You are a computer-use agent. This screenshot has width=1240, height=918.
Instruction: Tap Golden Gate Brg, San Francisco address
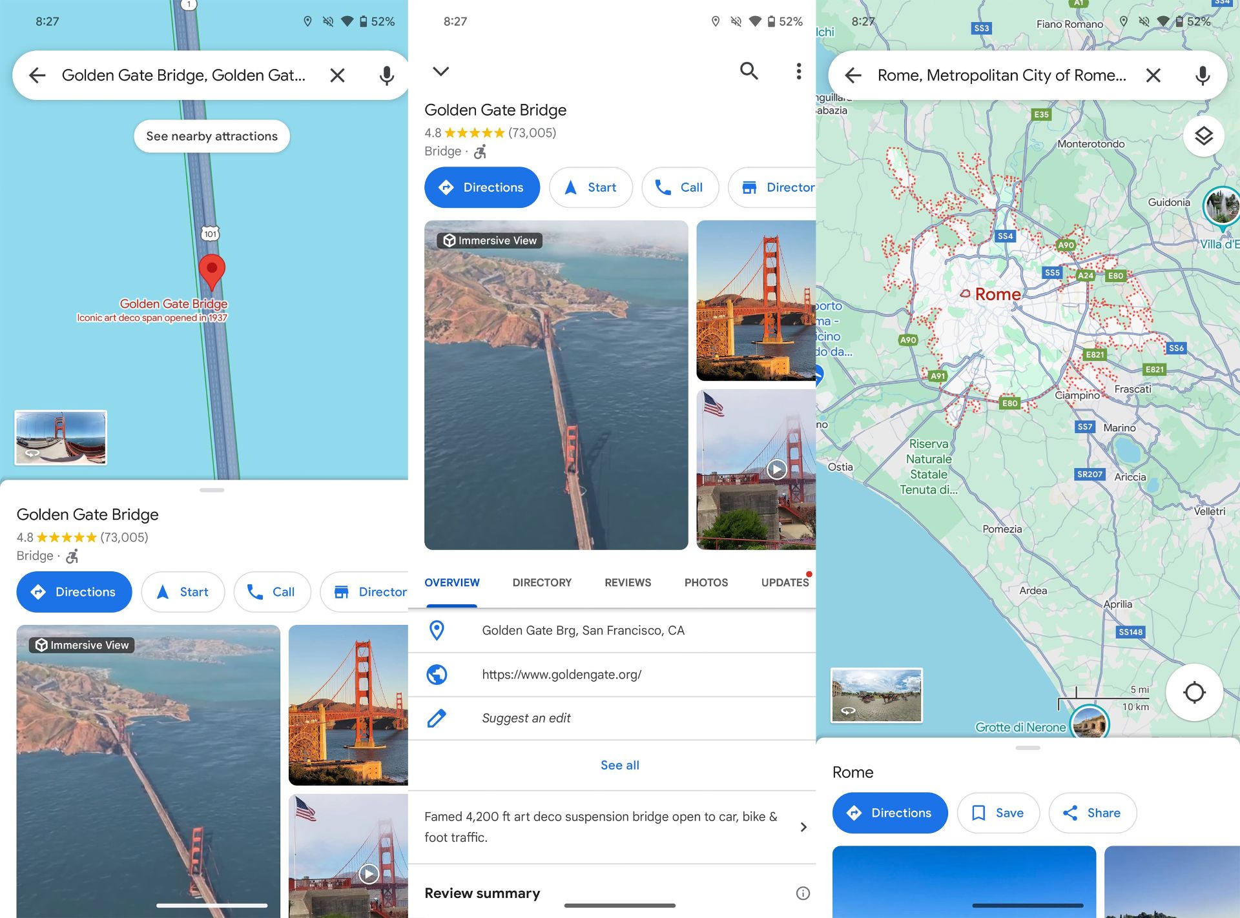[x=583, y=631]
